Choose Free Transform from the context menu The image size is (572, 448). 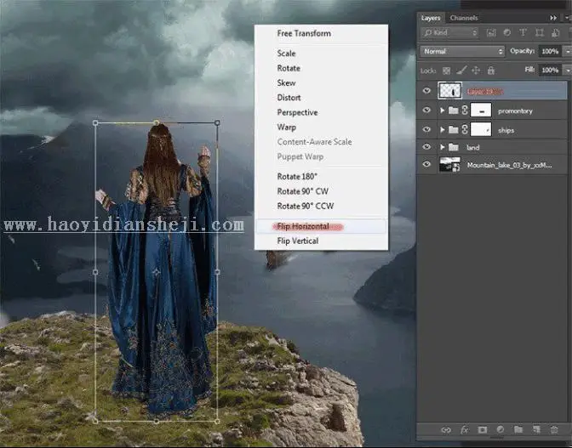pos(304,33)
